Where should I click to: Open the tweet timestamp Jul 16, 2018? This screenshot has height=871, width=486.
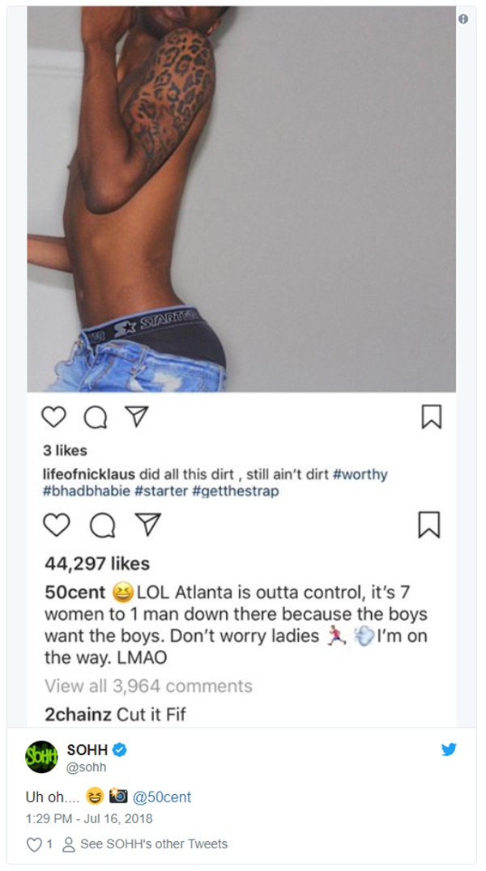(x=121, y=818)
